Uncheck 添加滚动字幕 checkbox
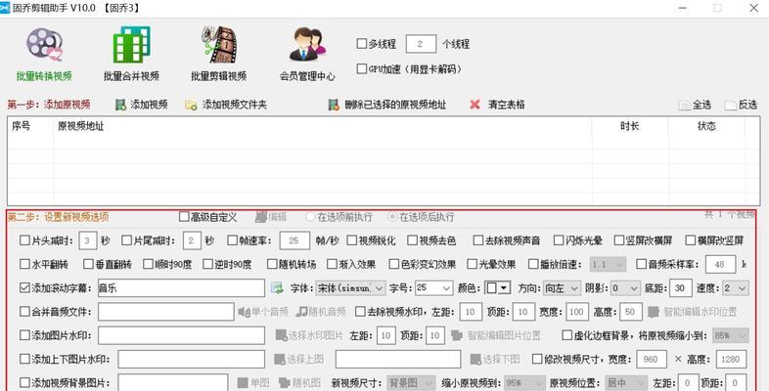The image size is (769, 391). point(24,287)
